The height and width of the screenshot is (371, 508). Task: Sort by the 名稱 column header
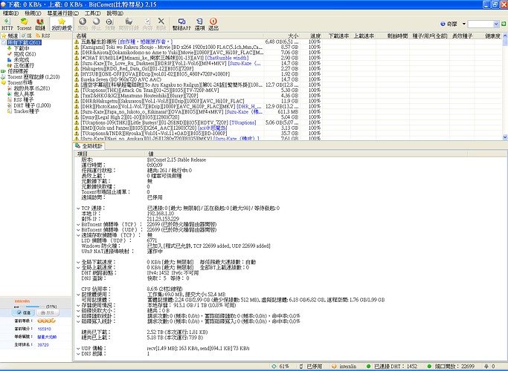pyautogui.click(x=169, y=36)
